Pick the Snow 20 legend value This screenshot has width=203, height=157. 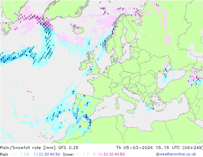pyautogui.click(x=106, y=154)
